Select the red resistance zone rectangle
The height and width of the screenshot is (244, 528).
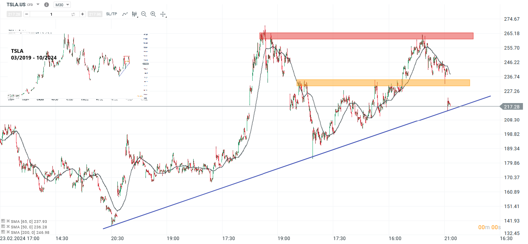[366, 36]
